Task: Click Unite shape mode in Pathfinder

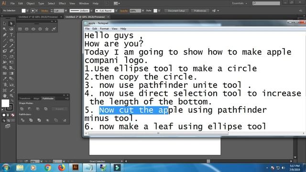Action: click(22, 109)
